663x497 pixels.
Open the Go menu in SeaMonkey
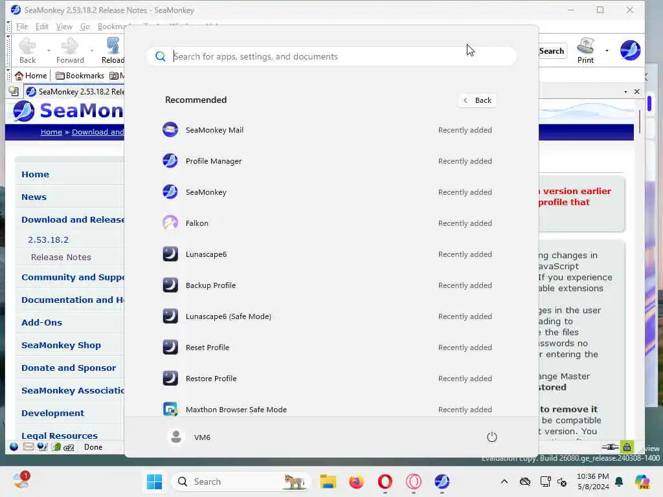point(85,27)
